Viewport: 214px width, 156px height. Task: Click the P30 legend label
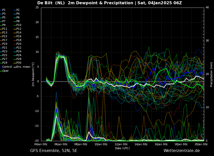point(19,63)
